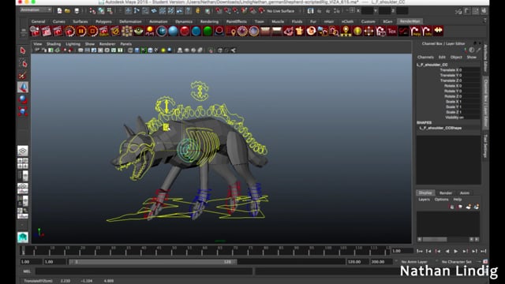Click the RenderMan help shelf icon
The height and width of the screenshot is (284, 505).
point(415,32)
